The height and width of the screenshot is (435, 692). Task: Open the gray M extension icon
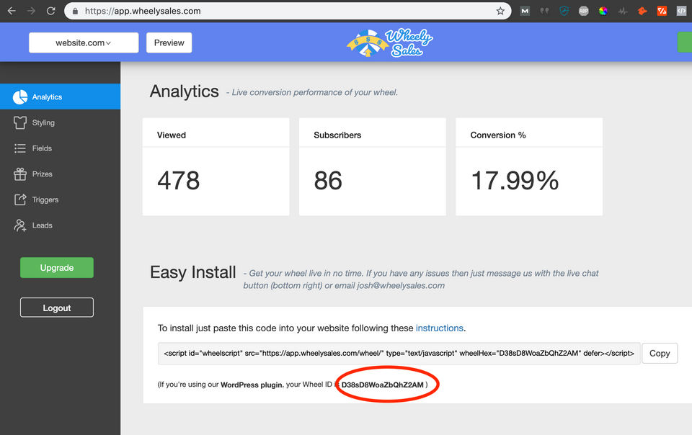click(525, 12)
